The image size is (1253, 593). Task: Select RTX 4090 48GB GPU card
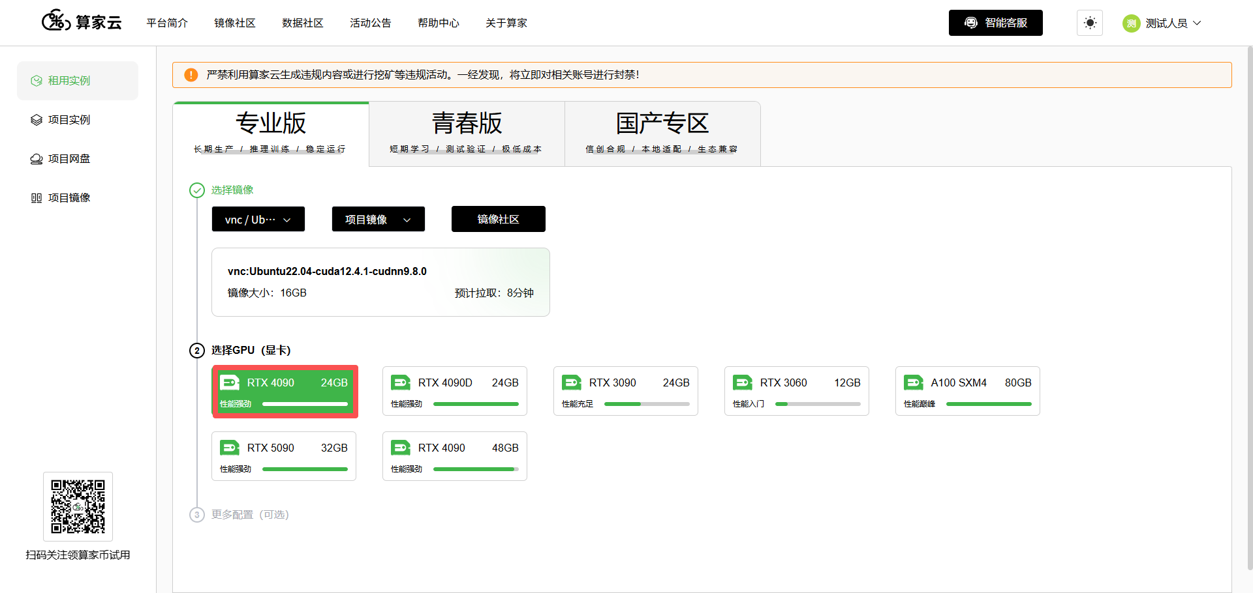point(455,456)
